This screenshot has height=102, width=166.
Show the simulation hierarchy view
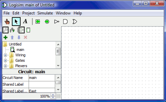click(x=12, y=30)
